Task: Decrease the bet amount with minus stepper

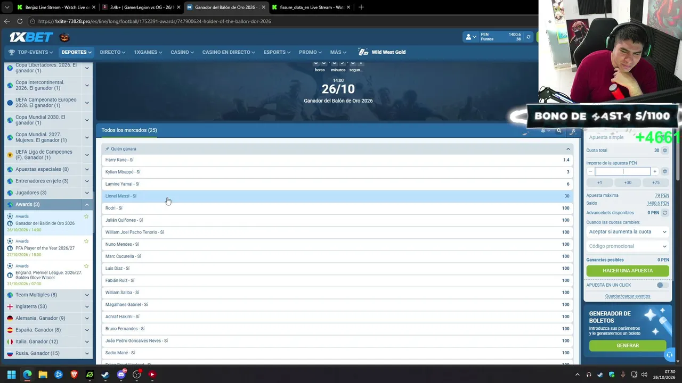Action: tap(590, 171)
